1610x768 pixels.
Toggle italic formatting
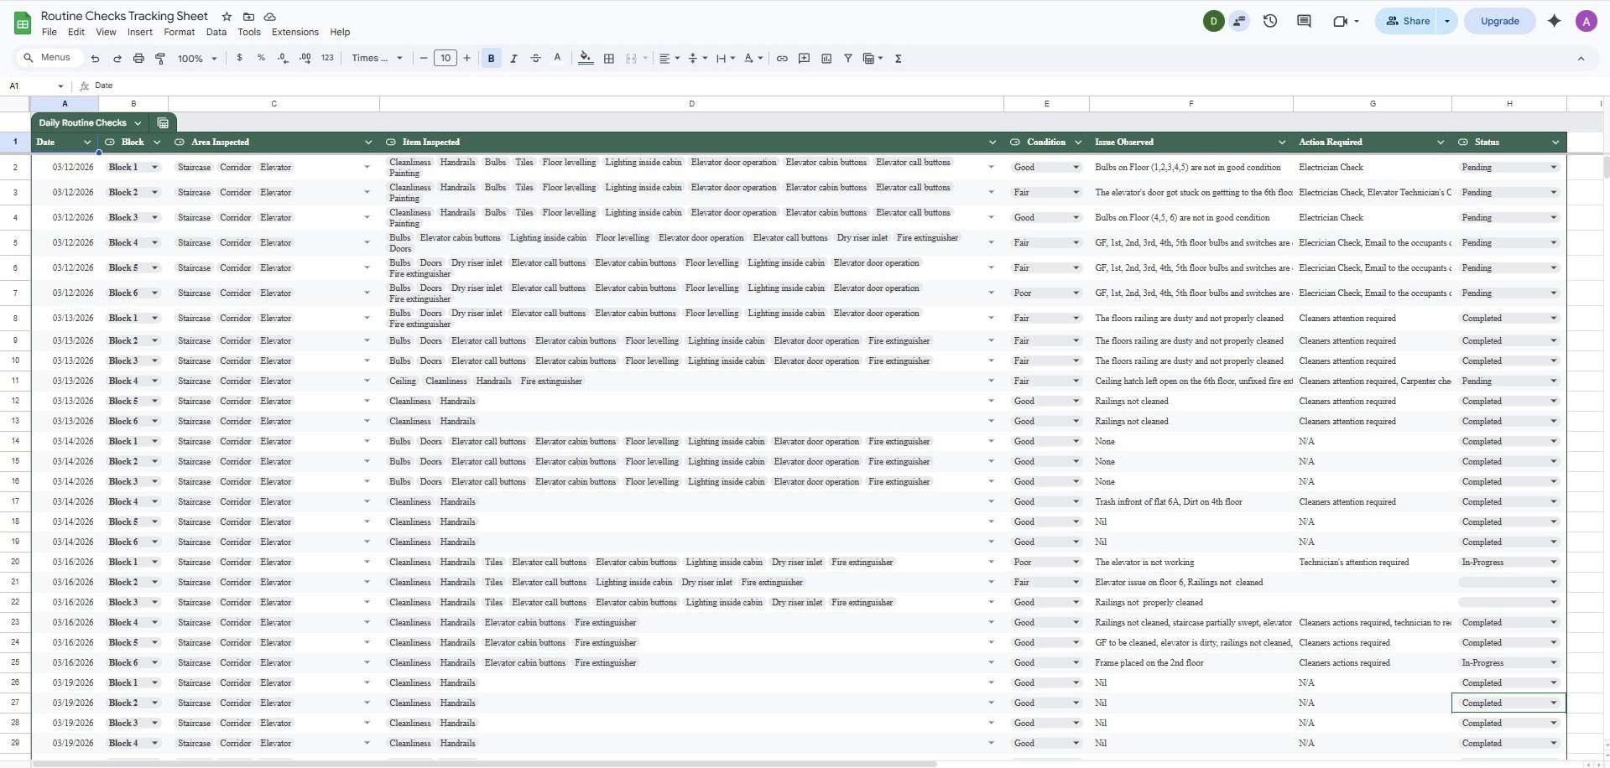(513, 59)
